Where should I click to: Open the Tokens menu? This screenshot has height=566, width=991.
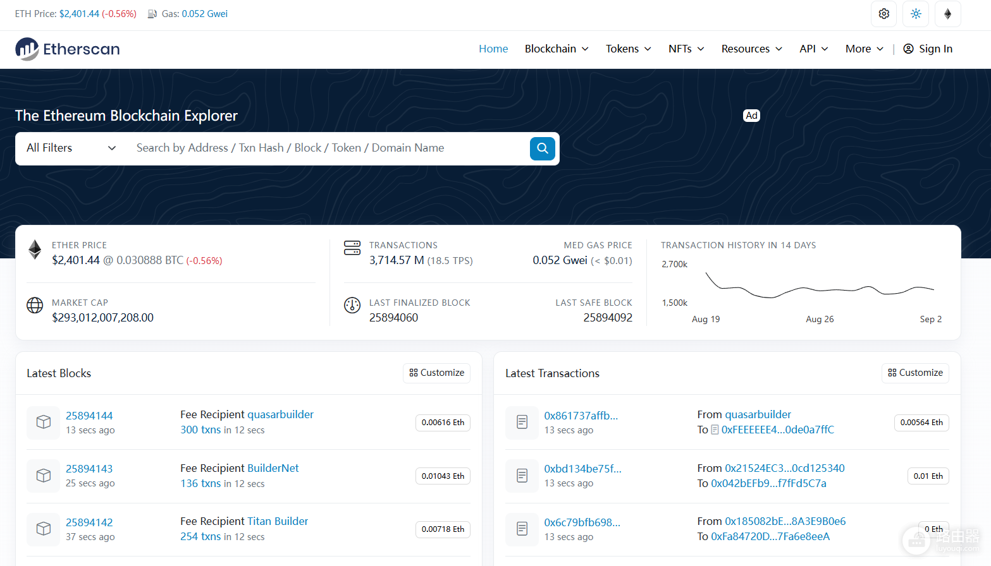628,49
